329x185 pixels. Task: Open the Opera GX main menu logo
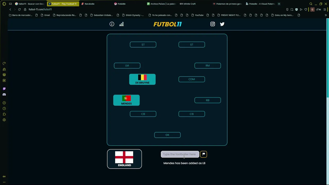click(4, 4)
